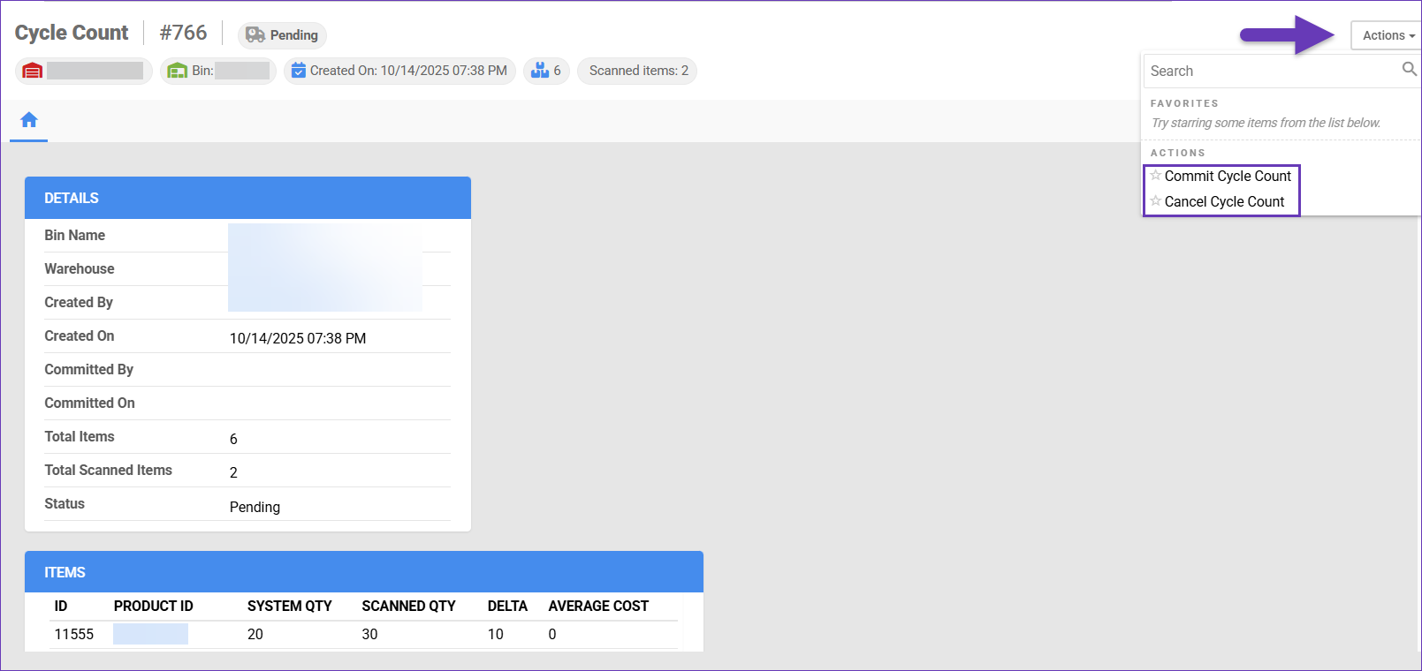Viewport: 1422px width, 671px height.
Task: Click the Scanned items: 2 badge
Action: click(x=638, y=71)
